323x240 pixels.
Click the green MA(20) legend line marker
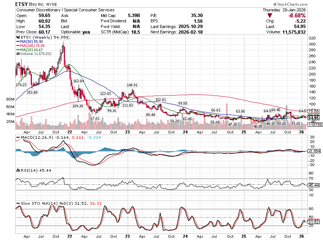(17, 50)
